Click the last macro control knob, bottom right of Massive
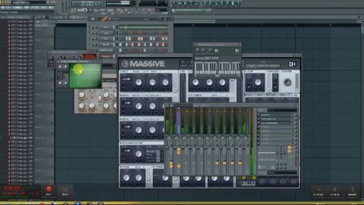 (x=293, y=182)
